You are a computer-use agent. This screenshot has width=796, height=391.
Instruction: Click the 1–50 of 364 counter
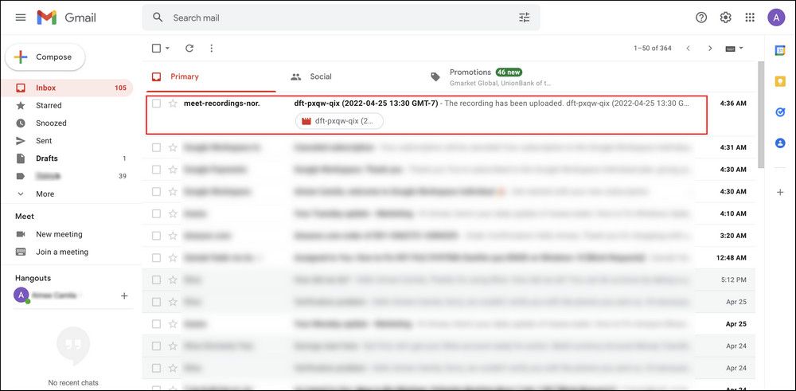tap(653, 49)
